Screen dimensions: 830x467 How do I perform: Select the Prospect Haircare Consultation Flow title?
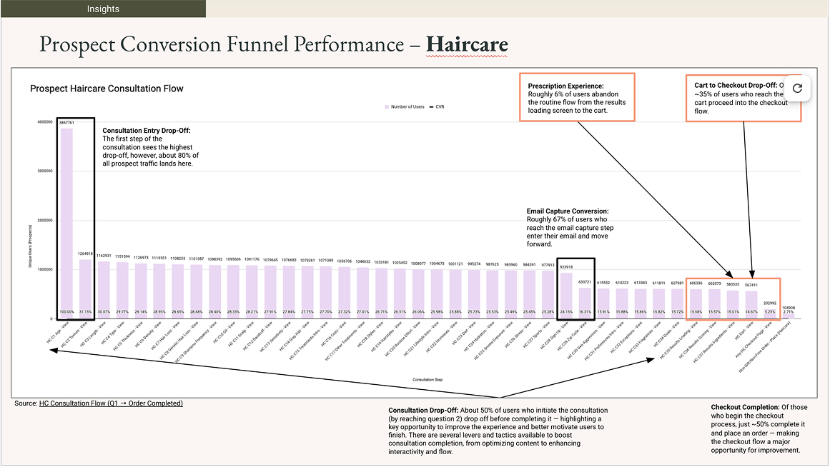[106, 89]
